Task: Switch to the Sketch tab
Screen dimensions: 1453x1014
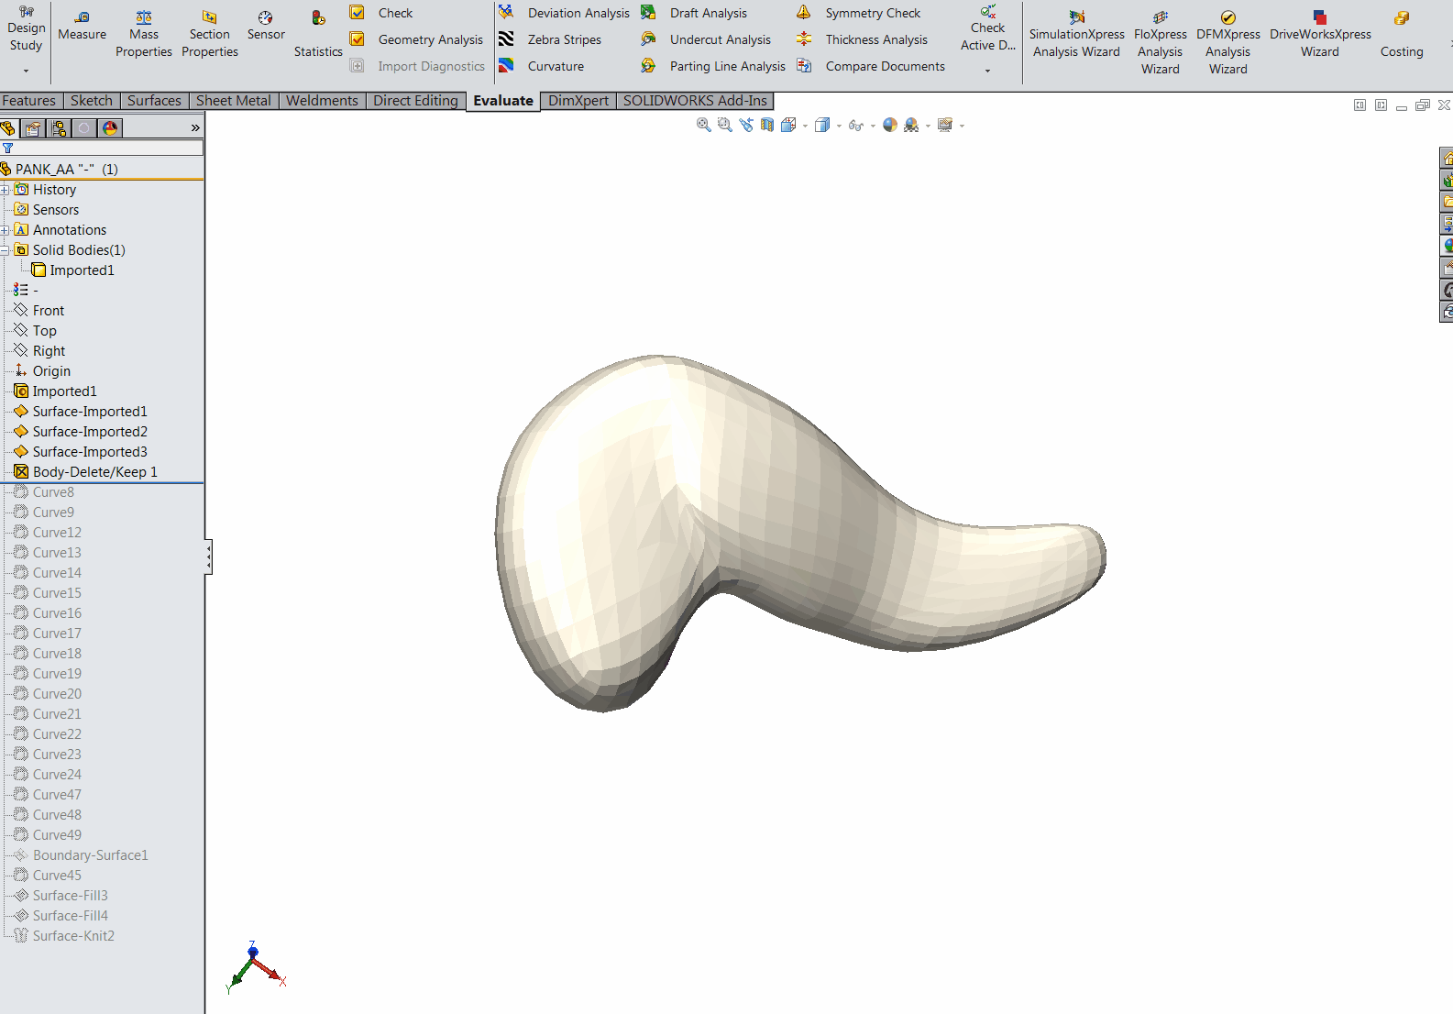Action: pos(92,101)
